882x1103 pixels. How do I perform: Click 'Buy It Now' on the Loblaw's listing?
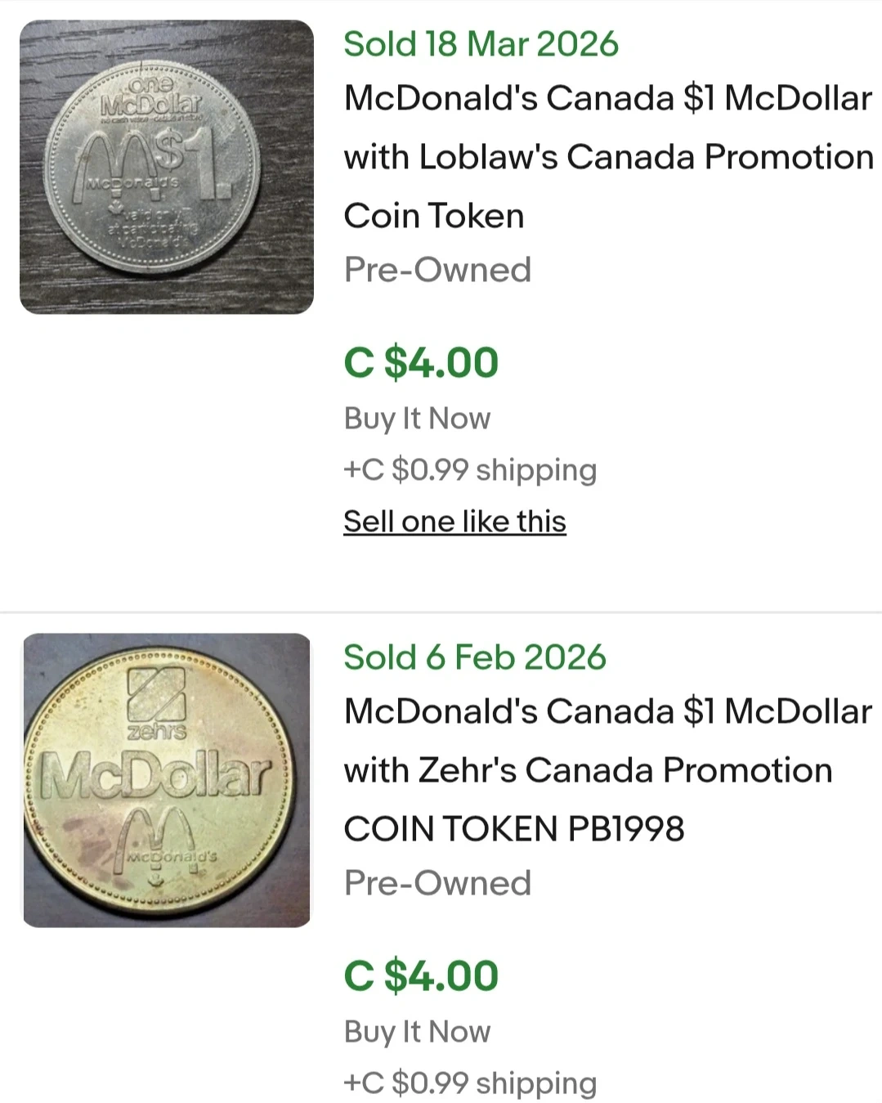(x=417, y=419)
